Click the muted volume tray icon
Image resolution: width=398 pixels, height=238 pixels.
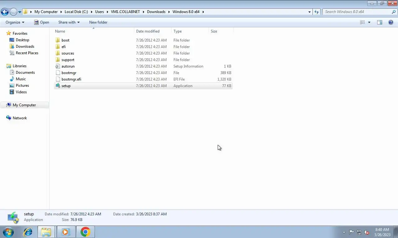[367, 232]
